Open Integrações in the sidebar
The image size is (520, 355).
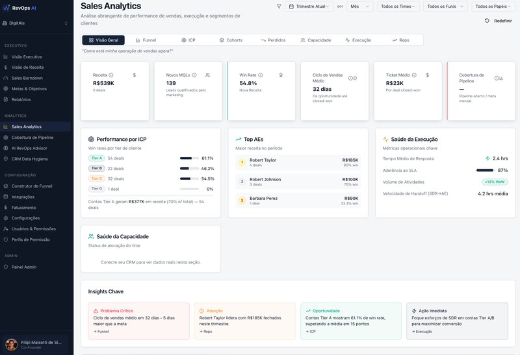[35, 197]
